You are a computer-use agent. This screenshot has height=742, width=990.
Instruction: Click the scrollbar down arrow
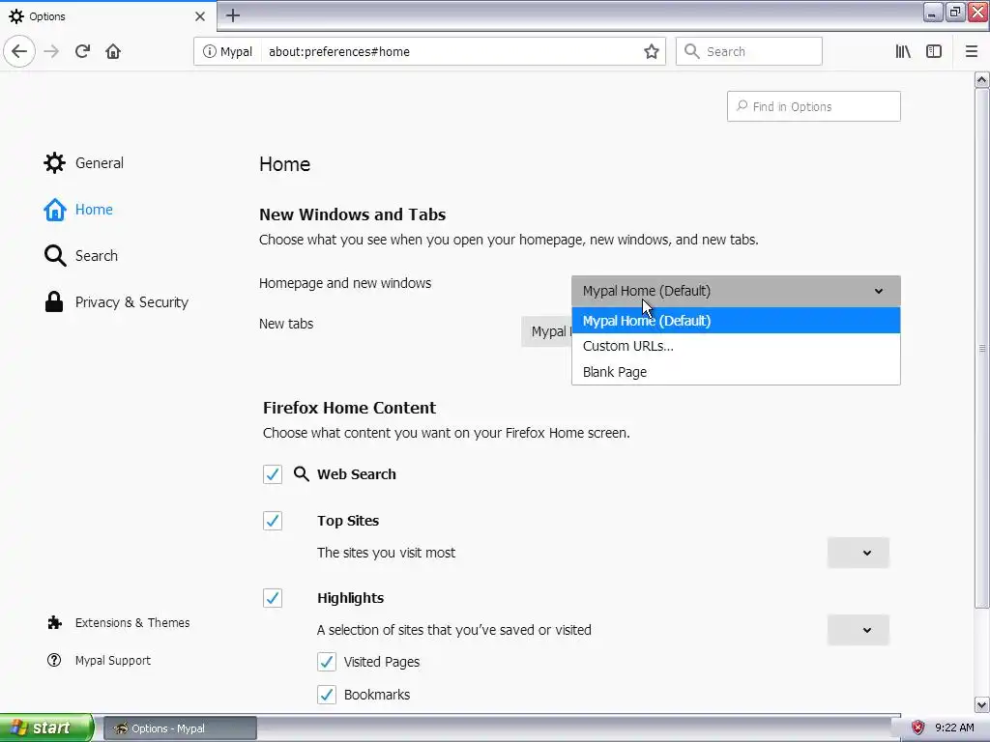[x=981, y=704]
